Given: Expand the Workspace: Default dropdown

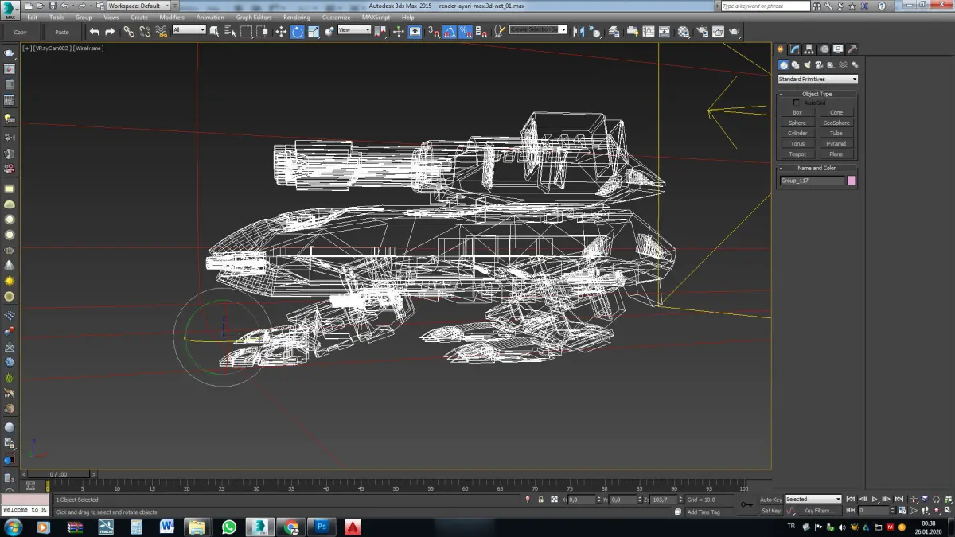Looking at the screenshot, I should pyautogui.click(x=138, y=6).
